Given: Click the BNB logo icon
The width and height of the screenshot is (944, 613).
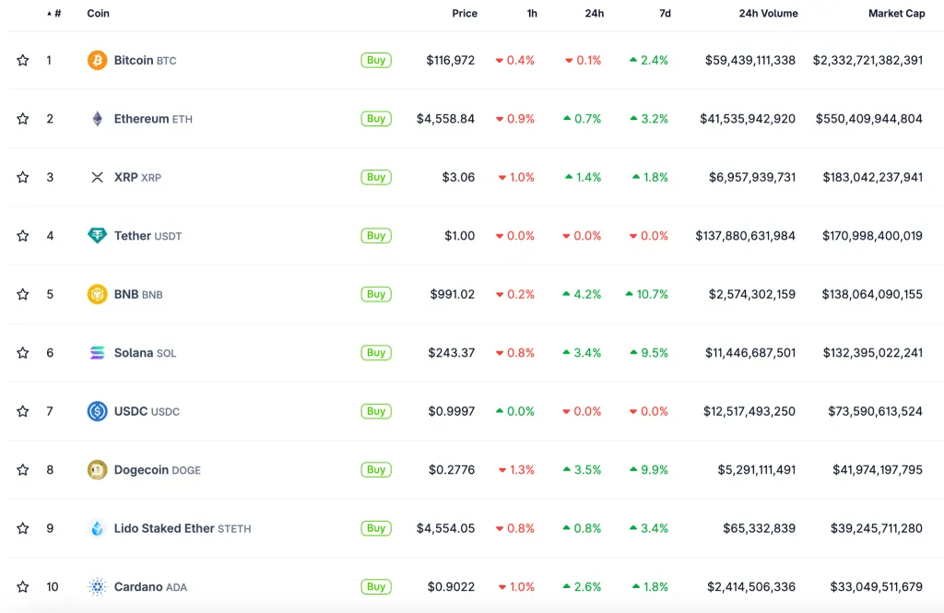Looking at the screenshot, I should point(97,294).
